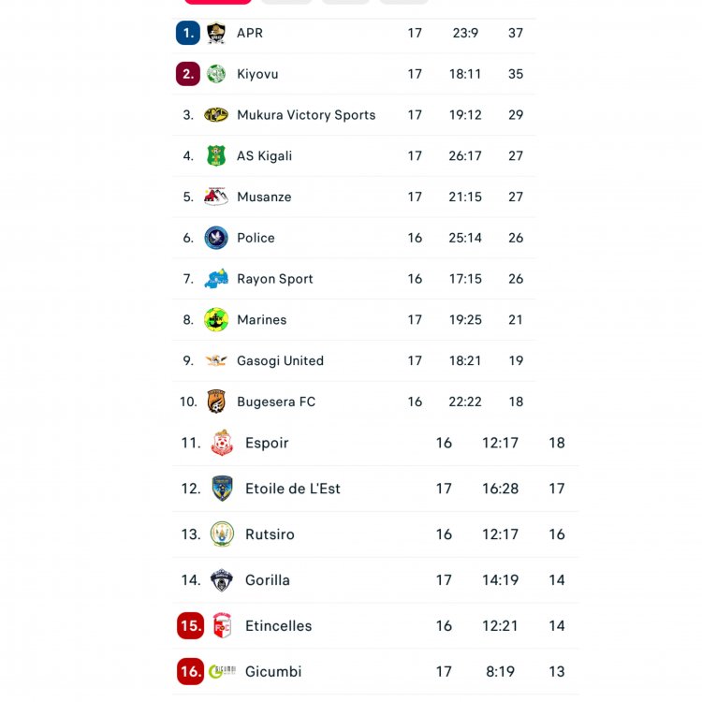The image size is (702, 702).
Task: Click the APR club crest
Action: click(x=216, y=33)
